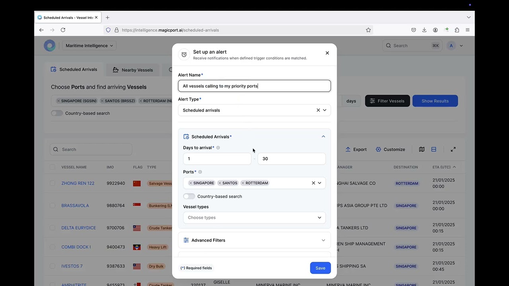Click the minimum days to arrival field
509x286 pixels.
pos(217,158)
